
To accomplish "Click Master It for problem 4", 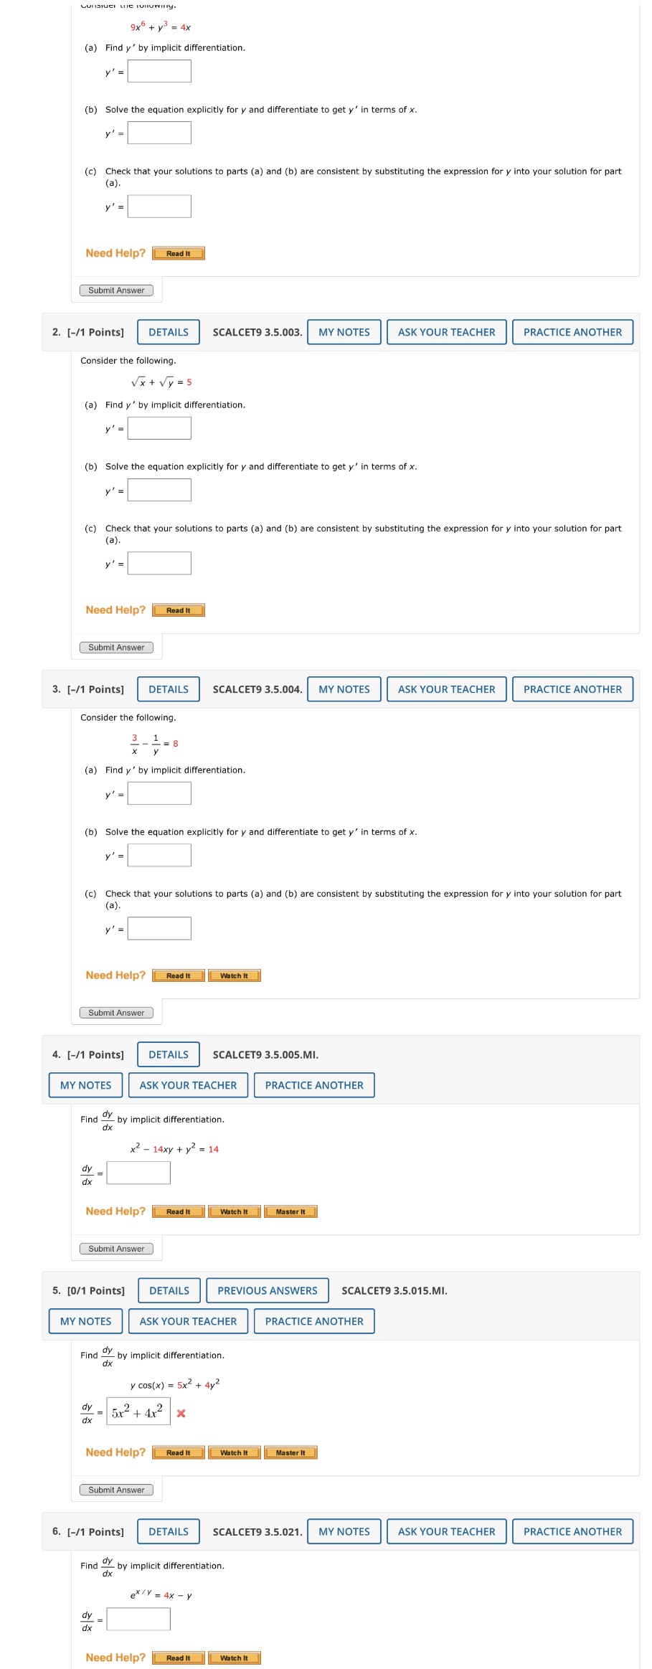I will tap(292, 1211).
